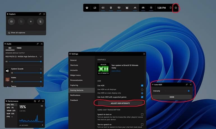
Task: Click the Settings window scrollbar
Action: click(x=145, y=85)
